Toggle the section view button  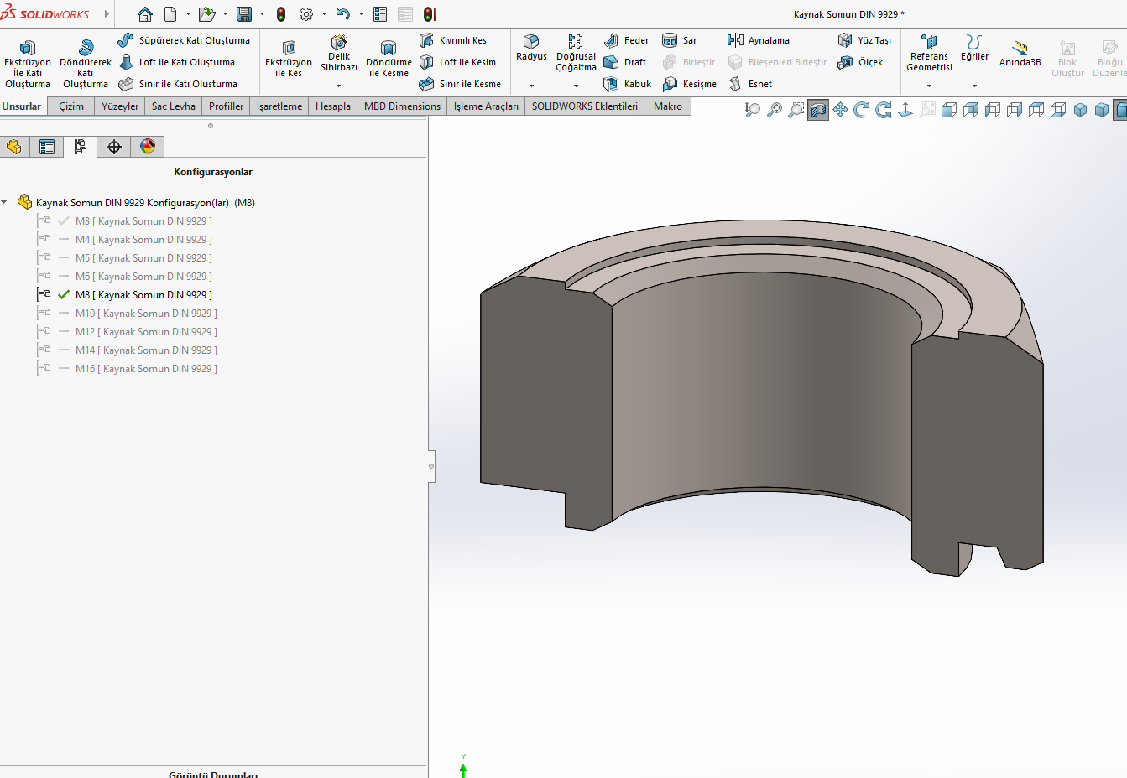(x=818, y=110)
